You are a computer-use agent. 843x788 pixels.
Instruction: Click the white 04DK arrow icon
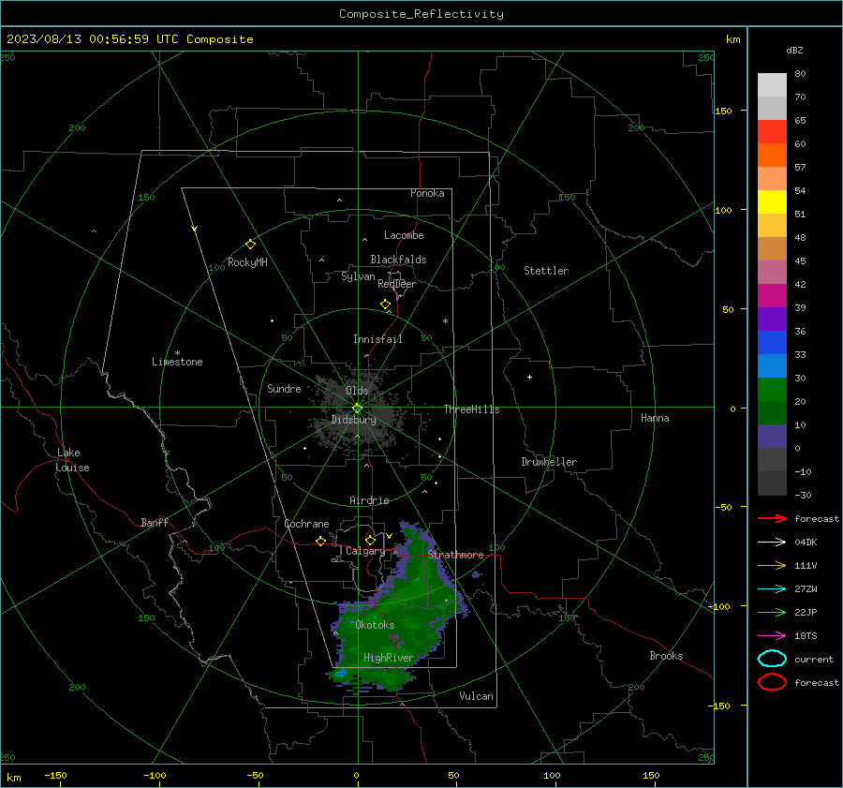[x=772, y=542]
